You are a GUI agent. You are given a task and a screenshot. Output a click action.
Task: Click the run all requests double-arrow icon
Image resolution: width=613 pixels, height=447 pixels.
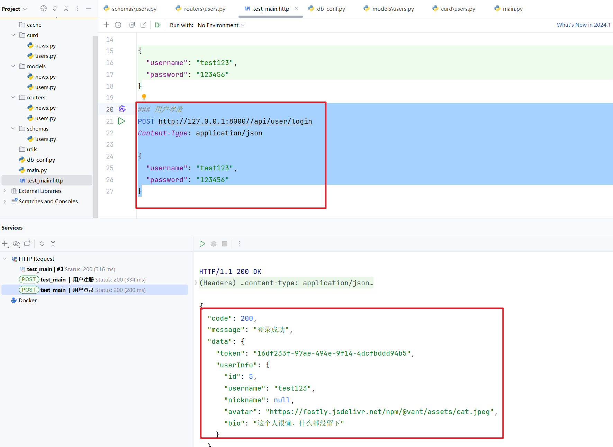[158, 25]
